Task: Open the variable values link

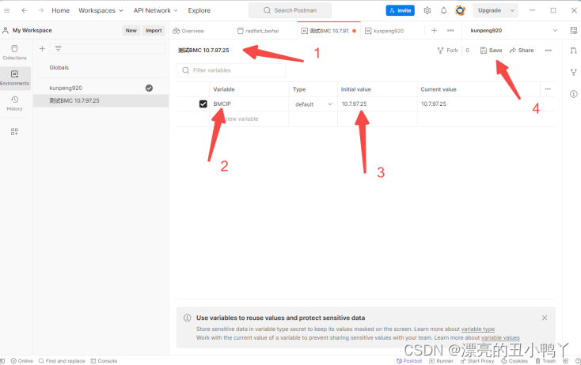Action: click(x=500, y=337)
